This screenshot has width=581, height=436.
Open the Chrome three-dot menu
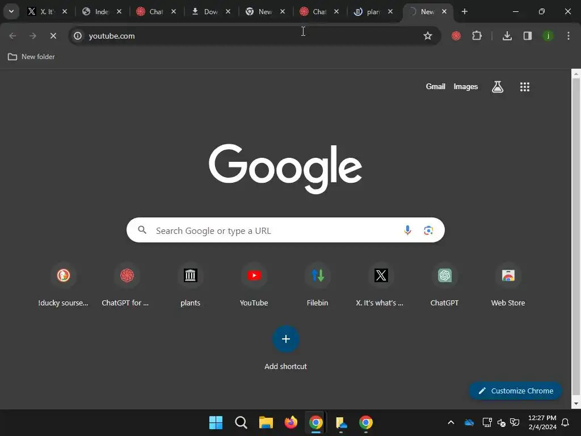point(569,36)
